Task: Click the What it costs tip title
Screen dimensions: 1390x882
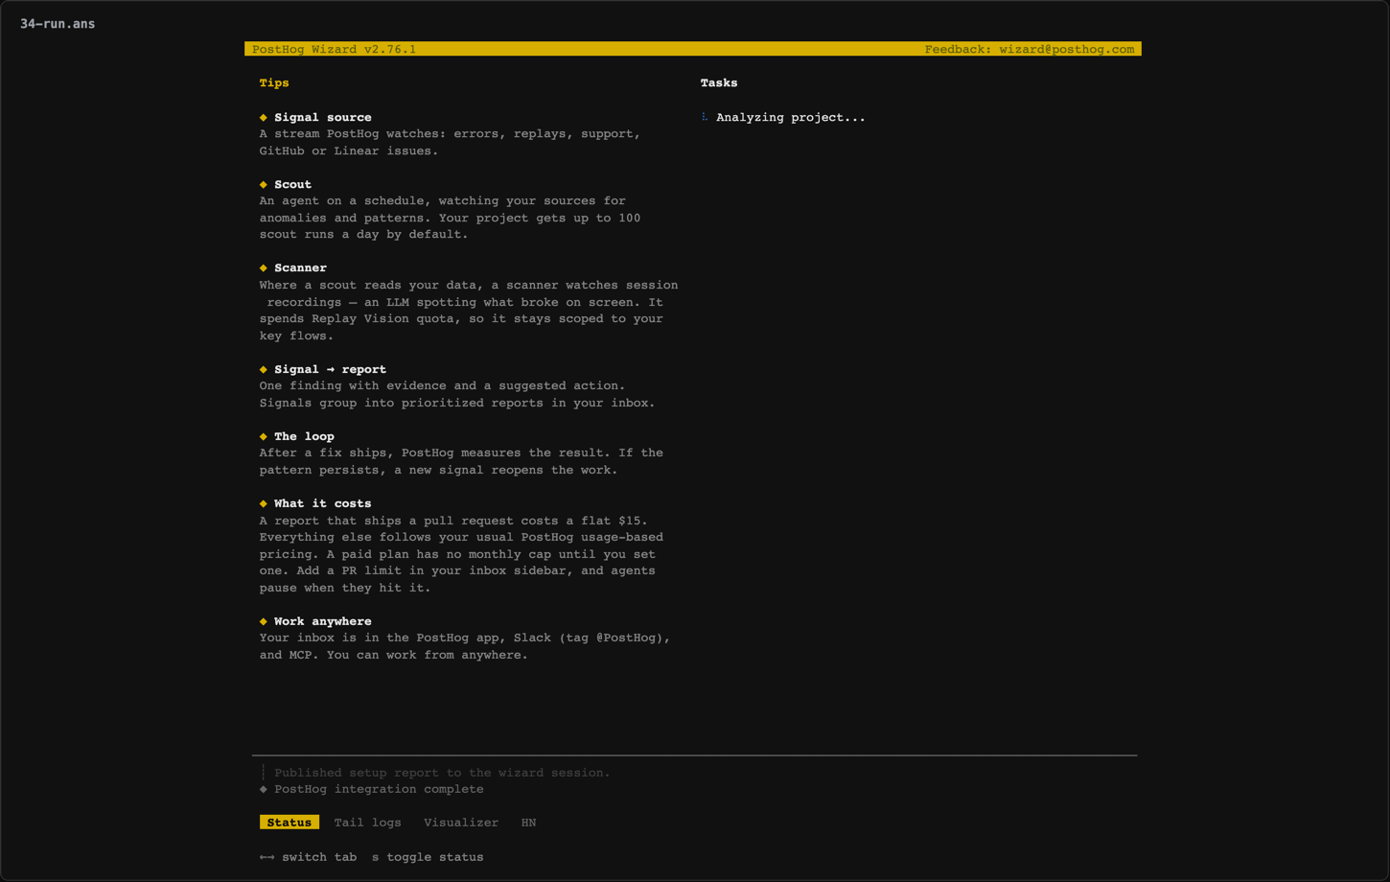Action: (323, 503)
